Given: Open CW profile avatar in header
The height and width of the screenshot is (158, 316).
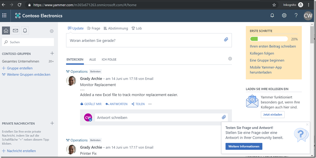Looking at the screenshot, I should tap(308, 16).
